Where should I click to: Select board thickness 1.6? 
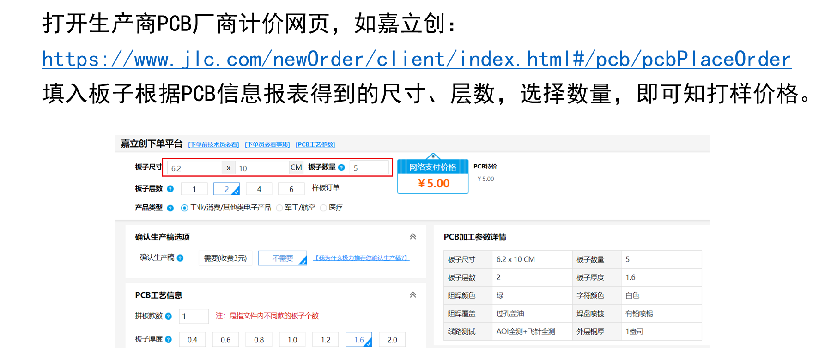(359, 340)
